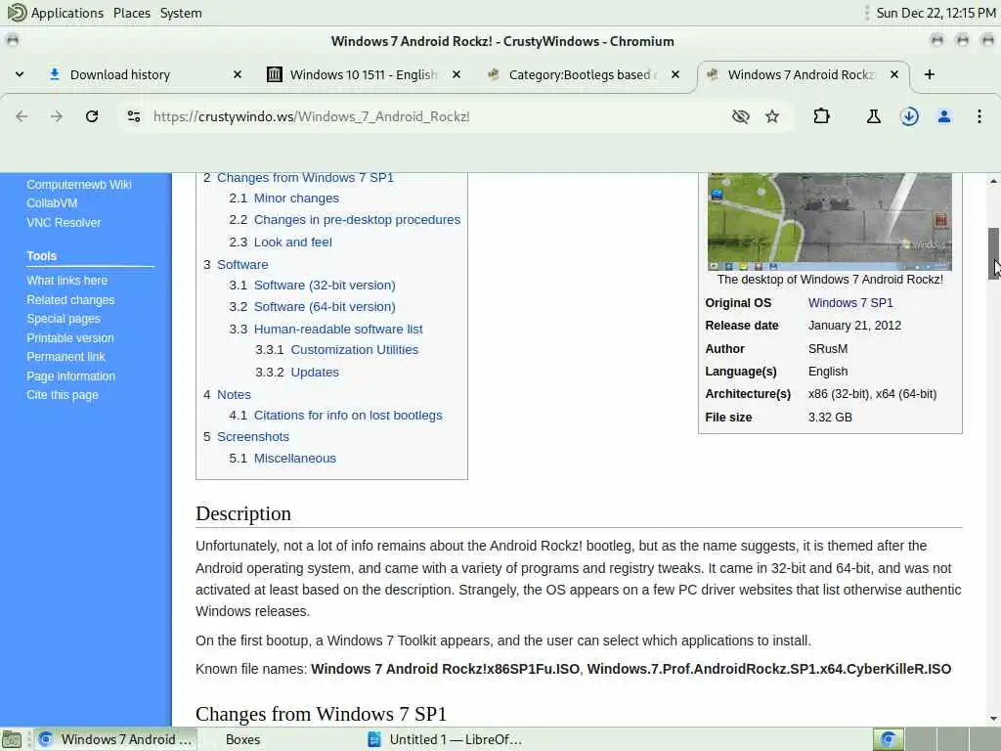Show downloads via the download icon

click(x=909, y=116)
